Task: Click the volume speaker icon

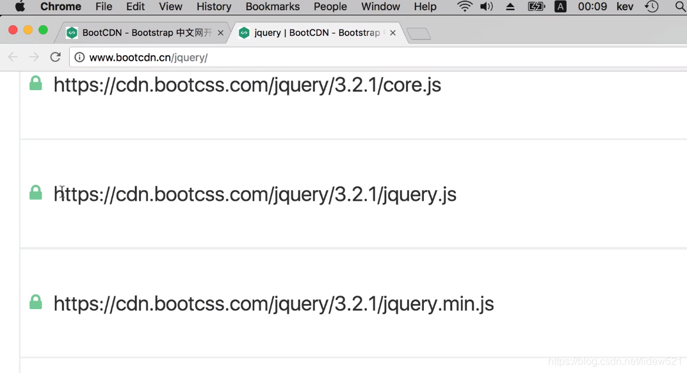Action: pyautogui.click(x=487, y=6)
